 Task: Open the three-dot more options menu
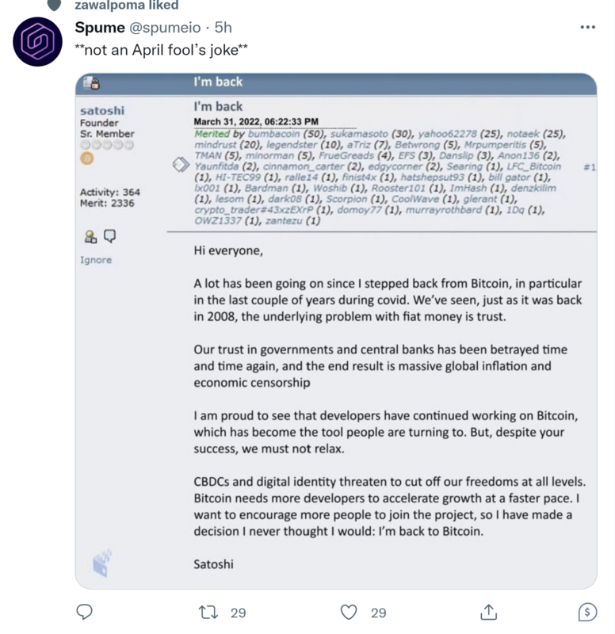(587, 27)
